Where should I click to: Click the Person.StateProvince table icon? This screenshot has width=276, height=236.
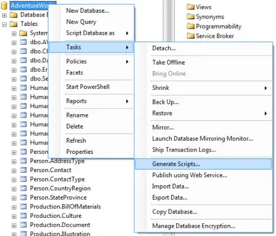pyautogui.click(x=23, y=197)
